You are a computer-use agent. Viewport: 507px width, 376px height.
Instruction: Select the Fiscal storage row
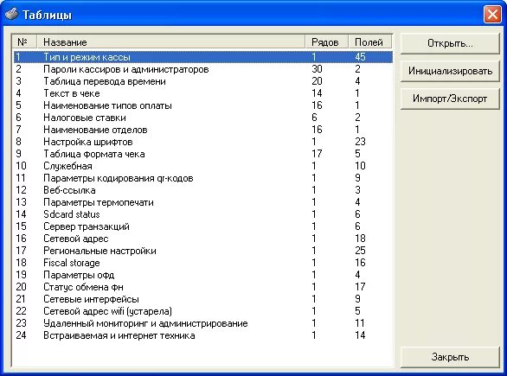coord(203,263)
